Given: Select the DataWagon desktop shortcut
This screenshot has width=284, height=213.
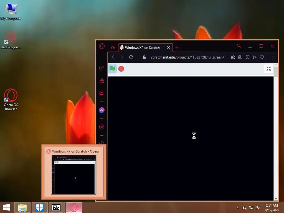Looking at the screenshot, I should pyautogui.click(x=11, y=40).
